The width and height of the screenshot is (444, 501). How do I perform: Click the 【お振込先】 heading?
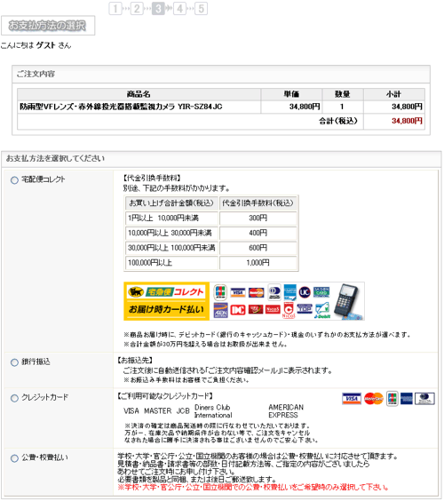click(135, 360)
